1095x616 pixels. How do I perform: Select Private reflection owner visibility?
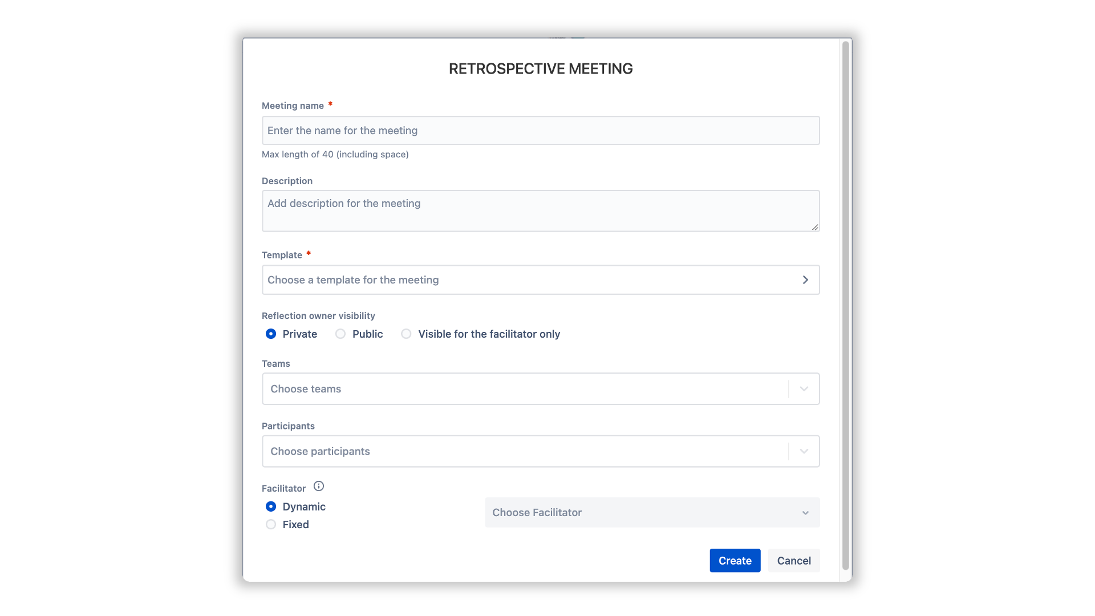tap(271, 334)
